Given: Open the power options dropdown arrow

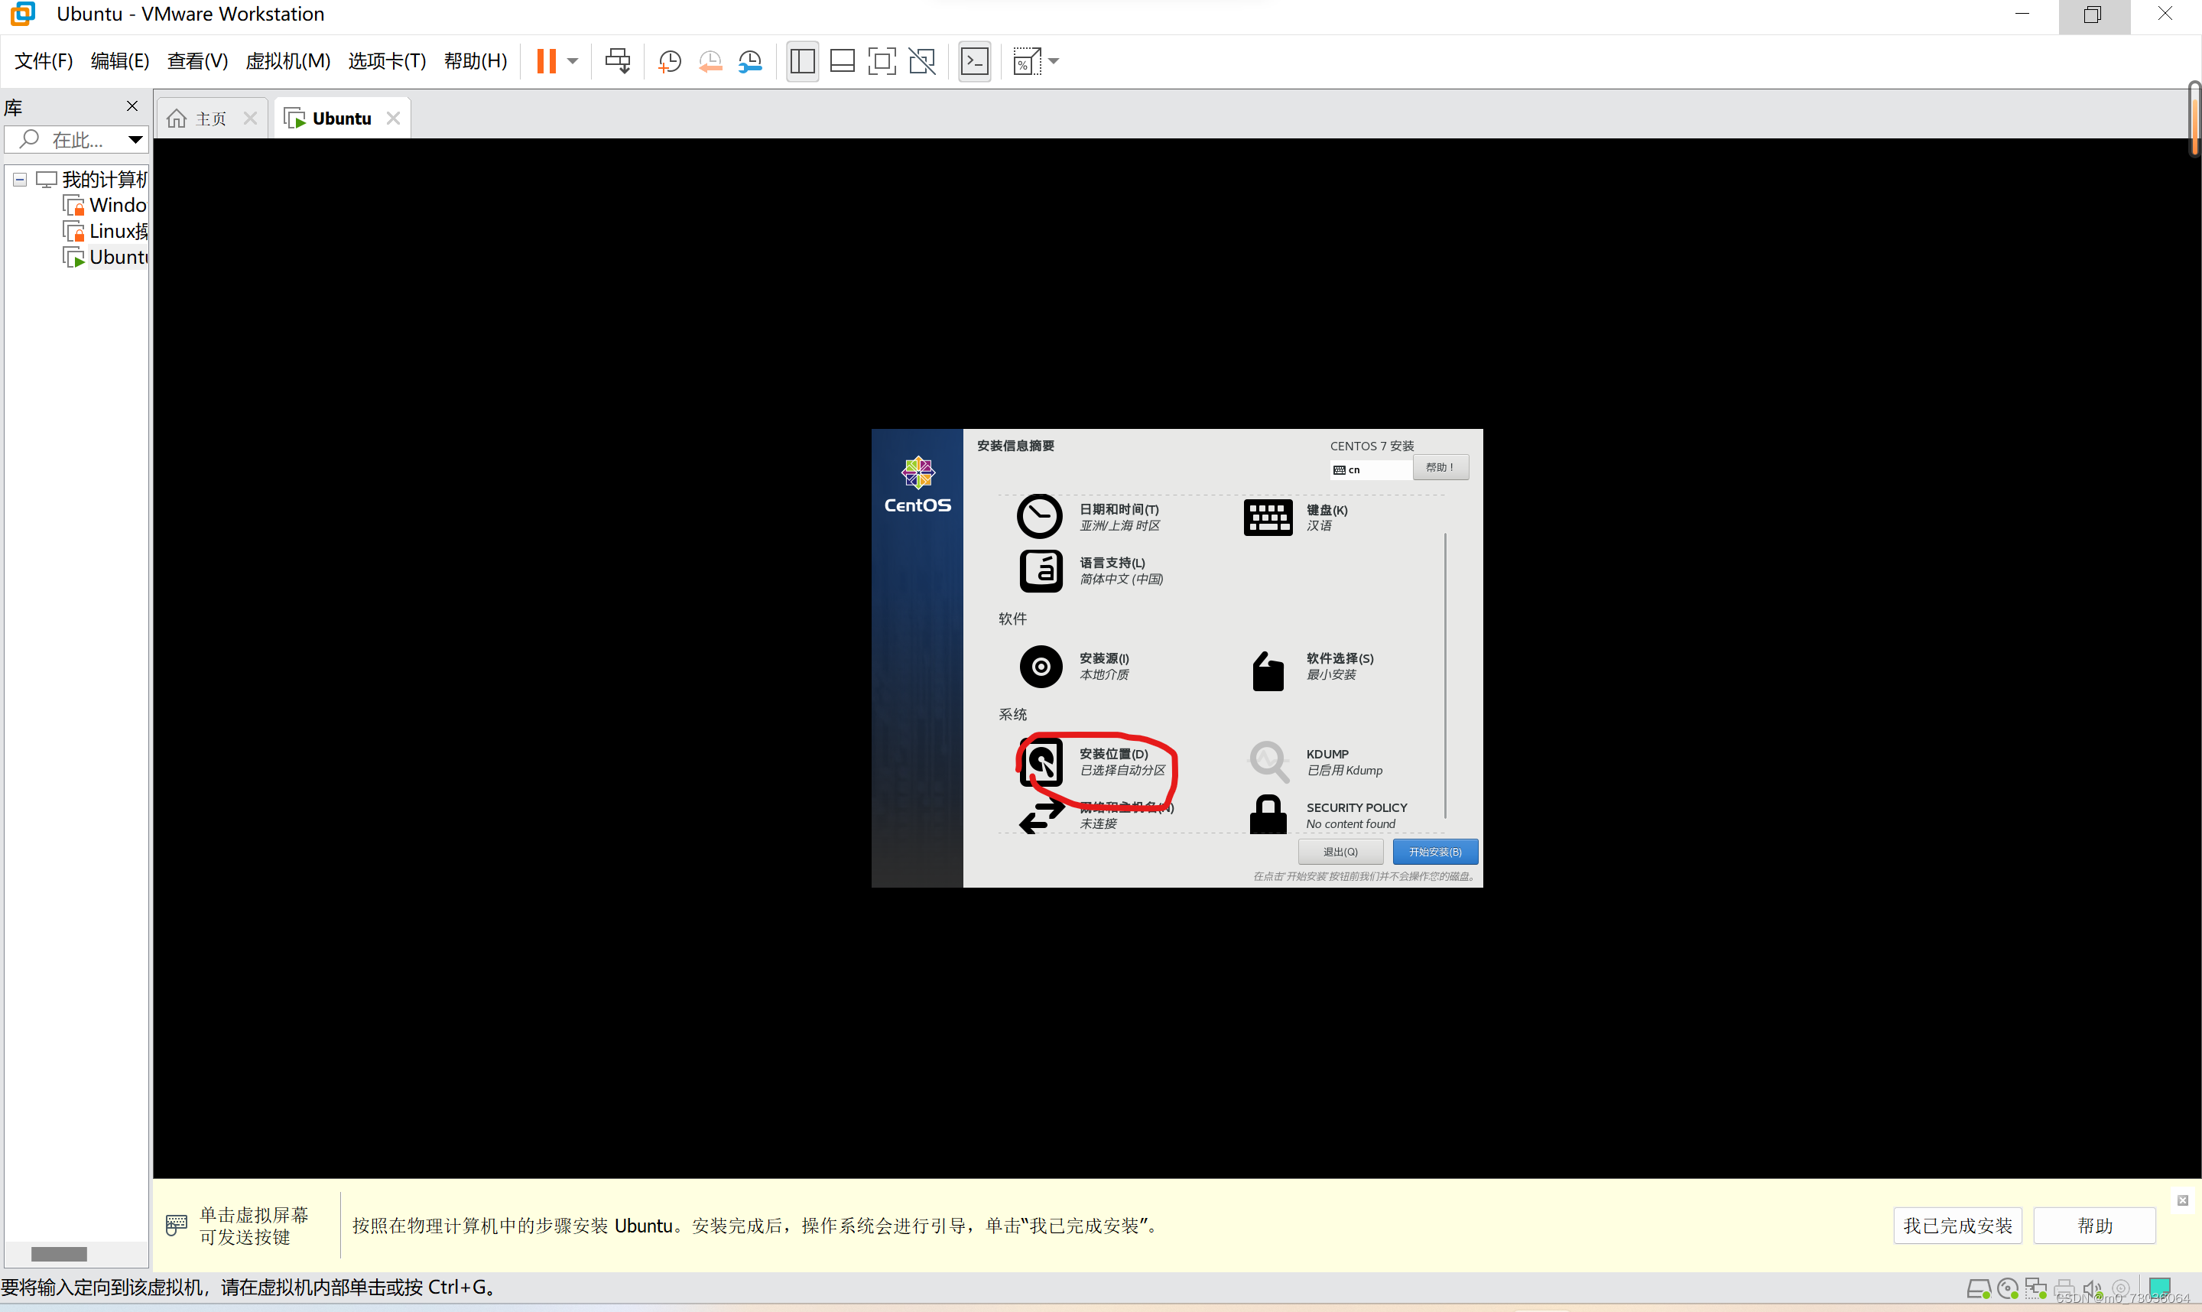Looking at the screenshot, I should coord(573,61).
